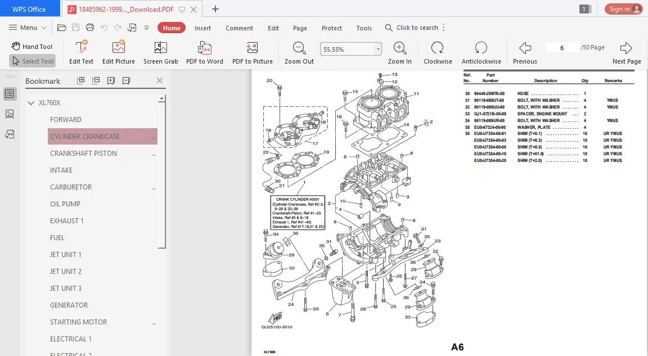Image resolution: width=648 pixels, height=356 pixels.
Task: Rotate page Anticlockwise
Action: pos(481,53)
